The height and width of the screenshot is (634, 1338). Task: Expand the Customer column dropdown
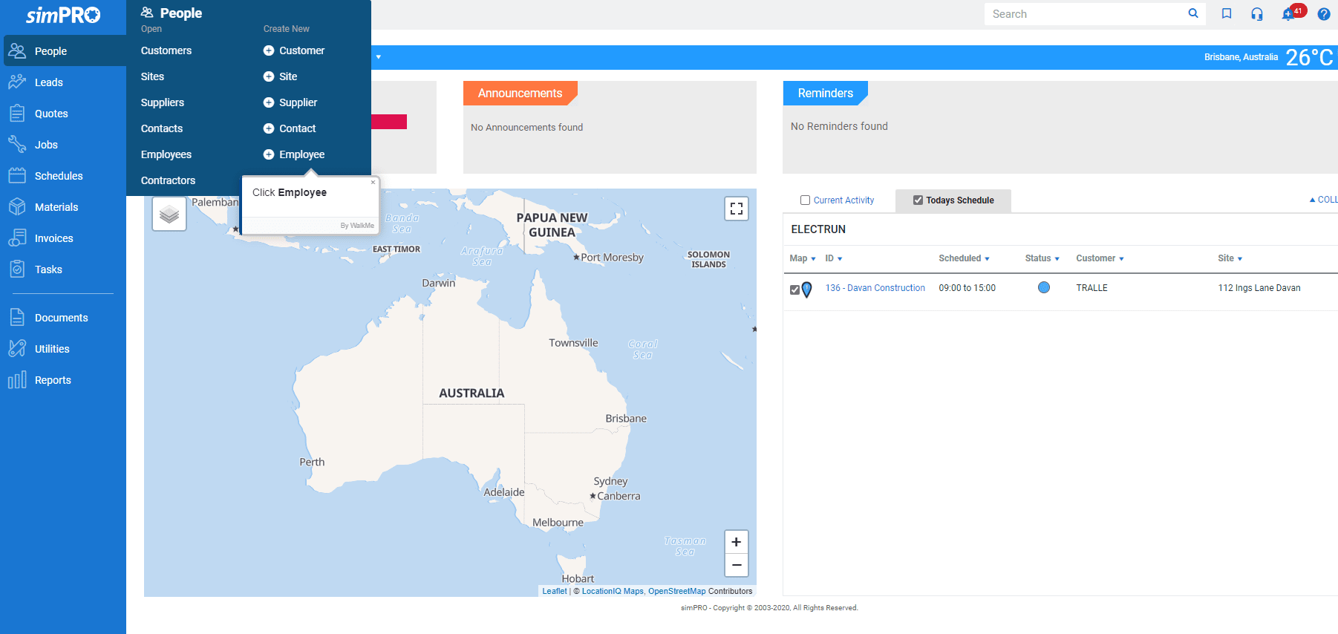pyautogui.click(x=1100, y=258)
